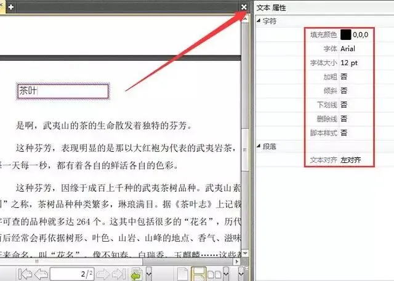
Task: Select continuous page layout icon
Action: pos(198,274)
